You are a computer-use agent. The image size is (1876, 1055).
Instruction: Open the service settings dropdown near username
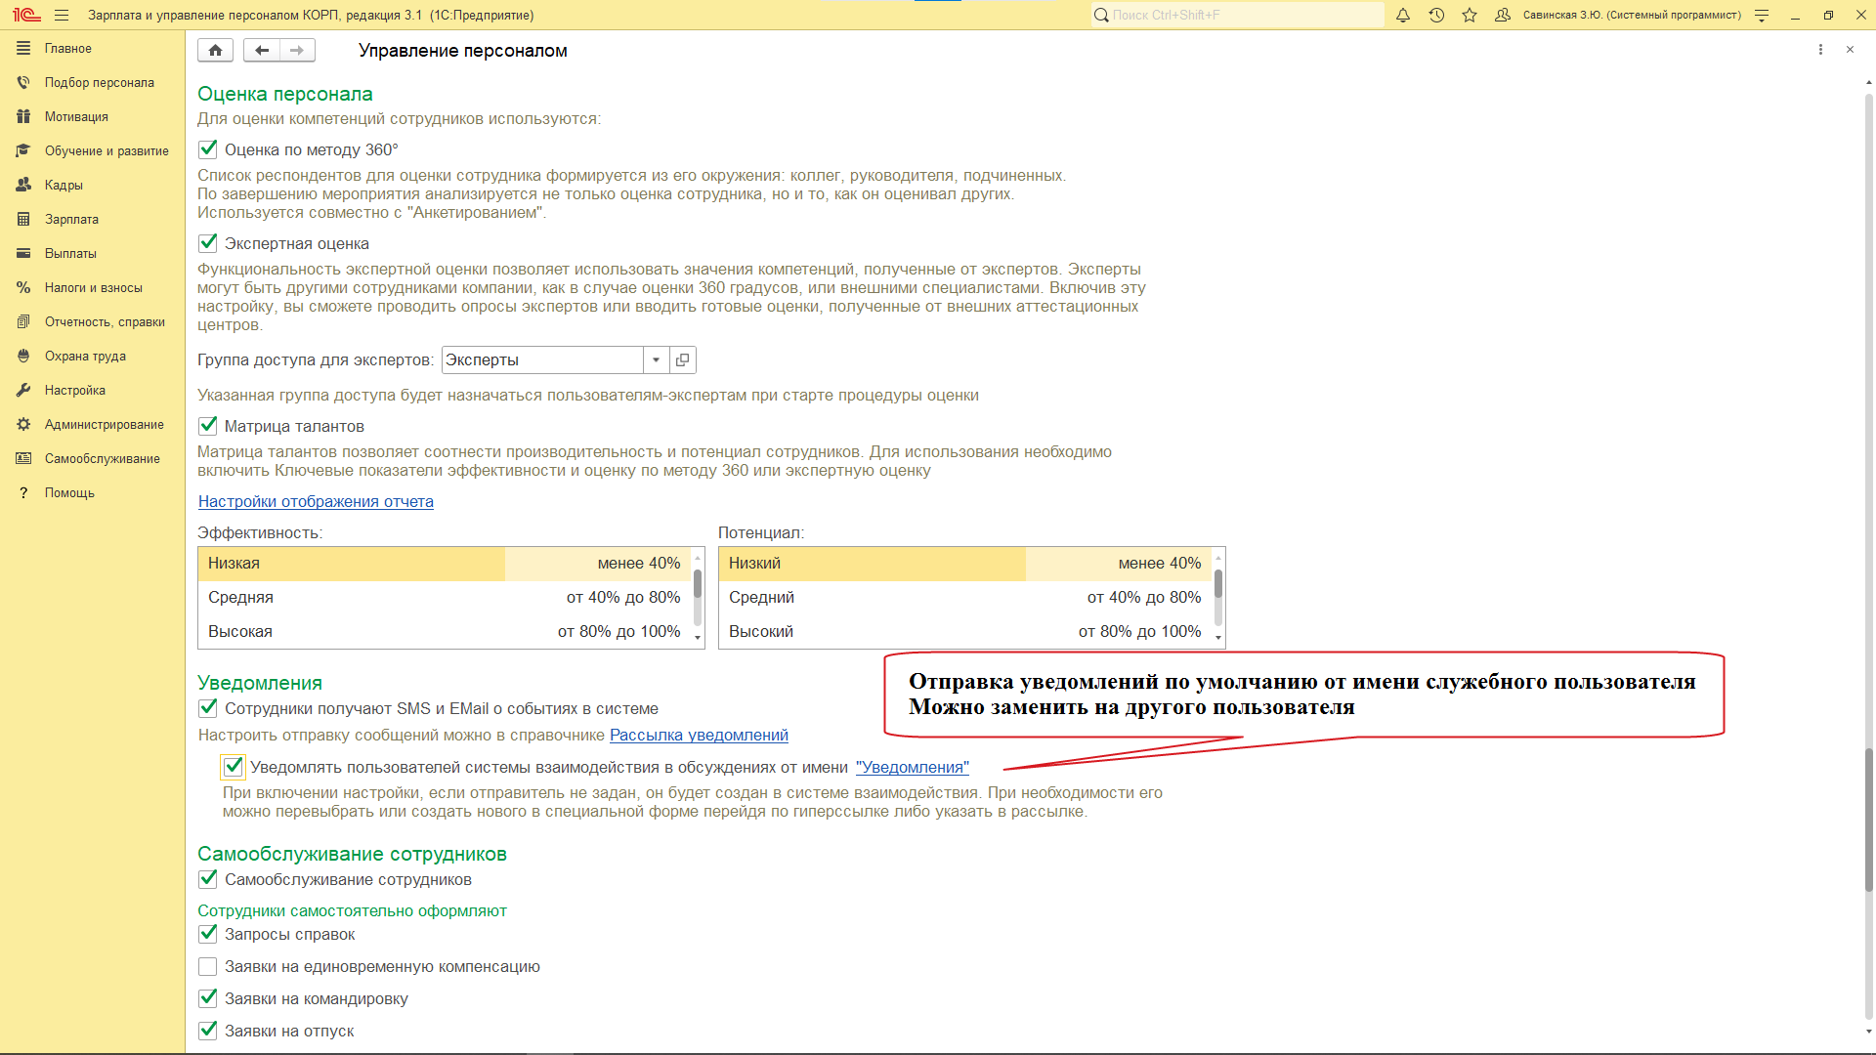pyautogui.click(x=1762, y=16)
